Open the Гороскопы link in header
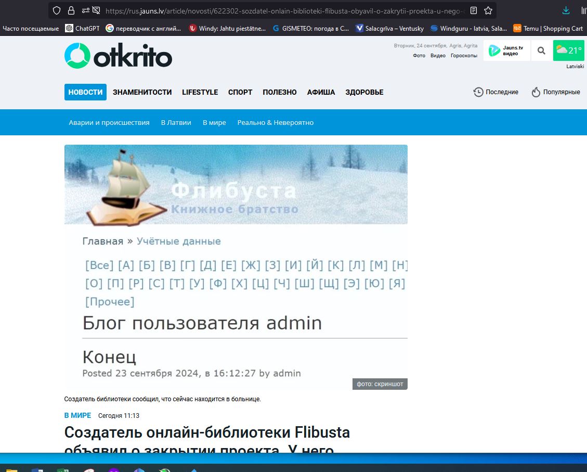587x472 pixels. pos(464,56)
